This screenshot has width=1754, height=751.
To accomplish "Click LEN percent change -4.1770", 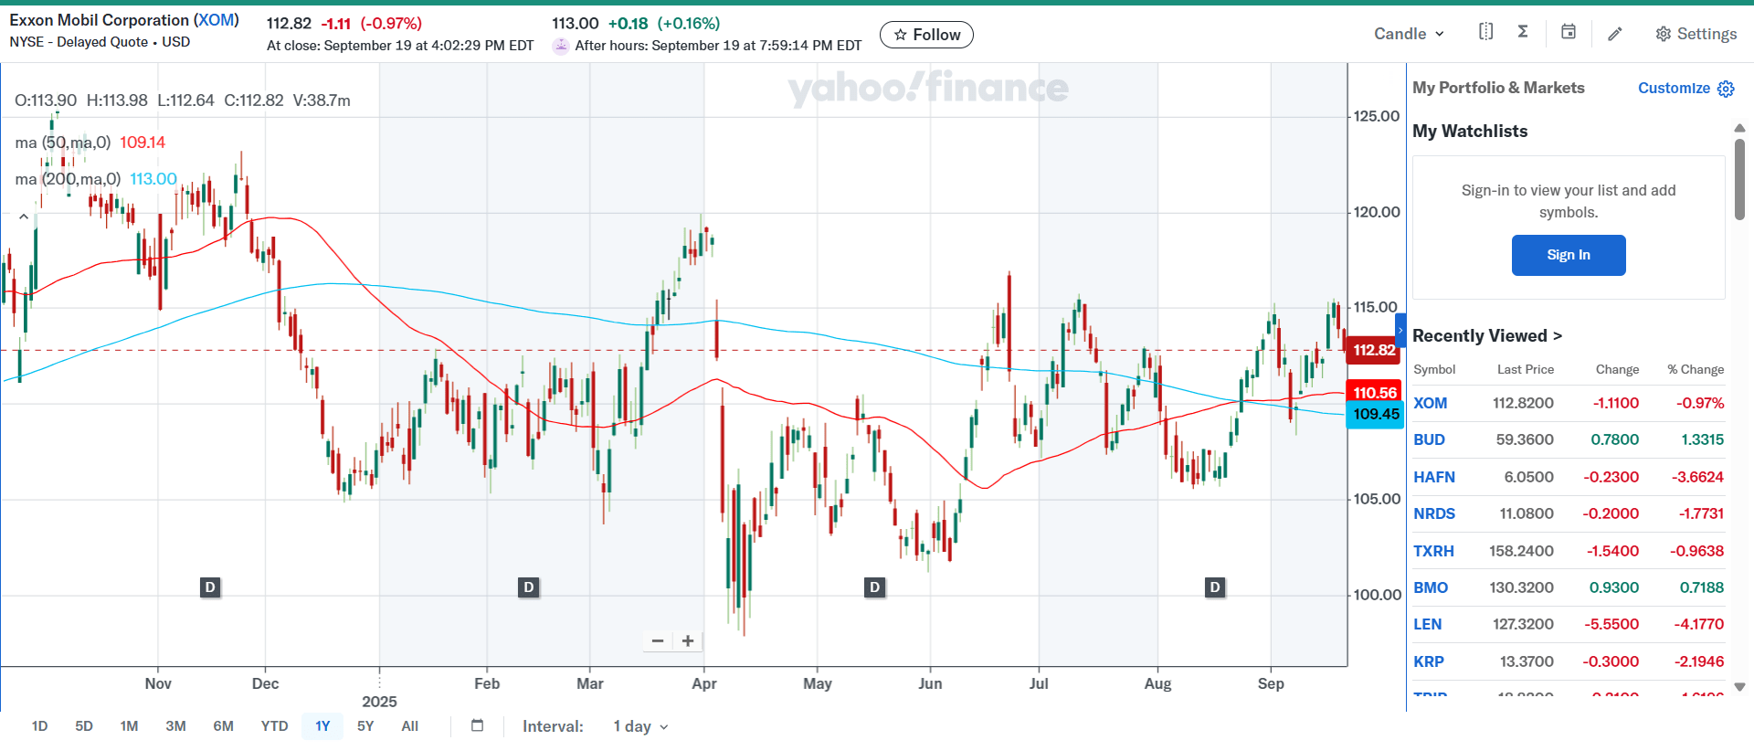I will (1700, 624).
